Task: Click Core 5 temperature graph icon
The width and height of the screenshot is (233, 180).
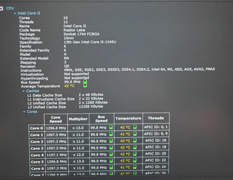Action: [135, 160]
